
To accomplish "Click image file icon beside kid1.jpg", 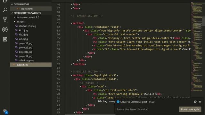I will [16, 30].
